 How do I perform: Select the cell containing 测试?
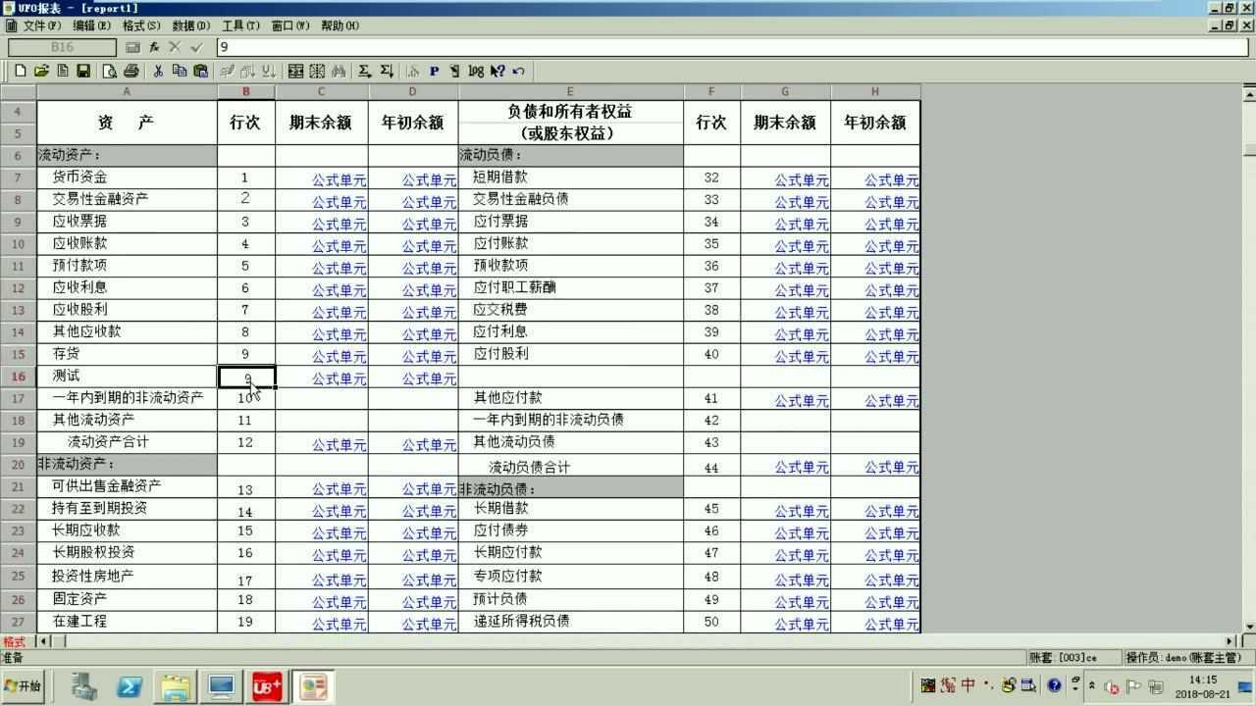coord(128,376)
